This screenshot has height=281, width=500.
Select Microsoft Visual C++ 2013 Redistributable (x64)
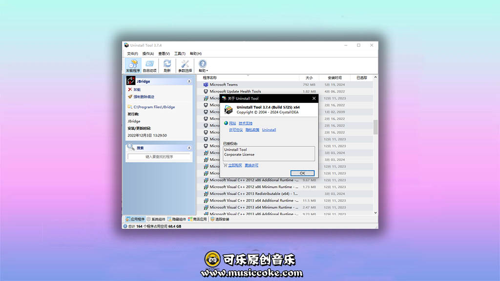point(285,194)
